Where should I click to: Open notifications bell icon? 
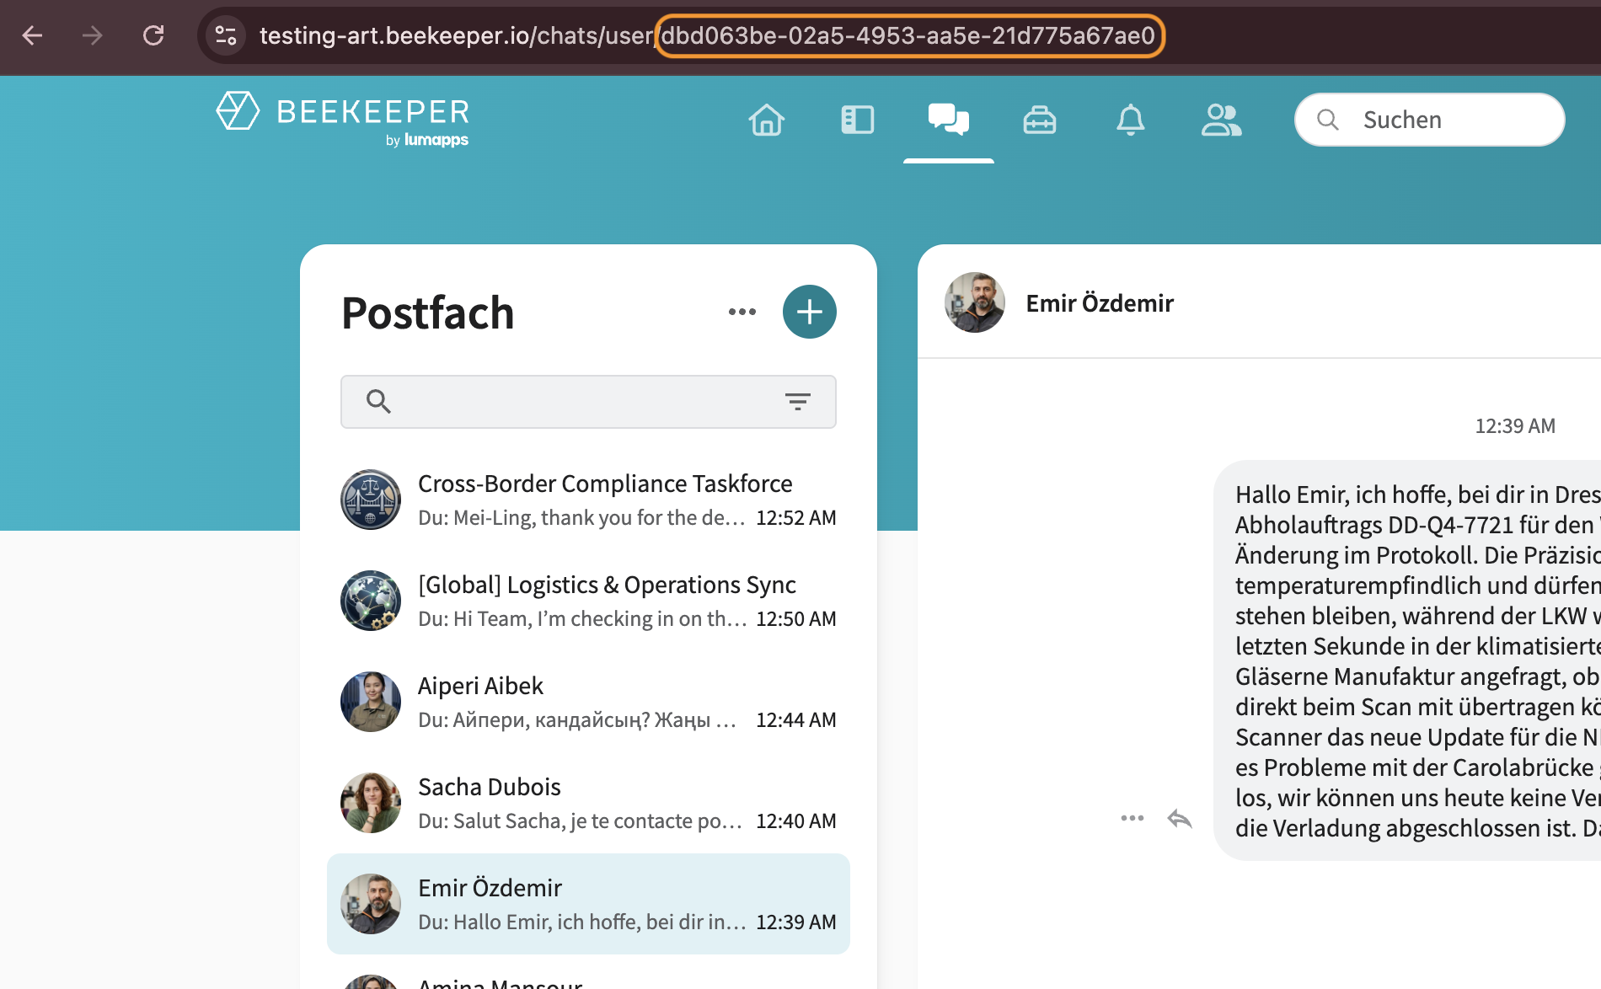click(1131, 120)
